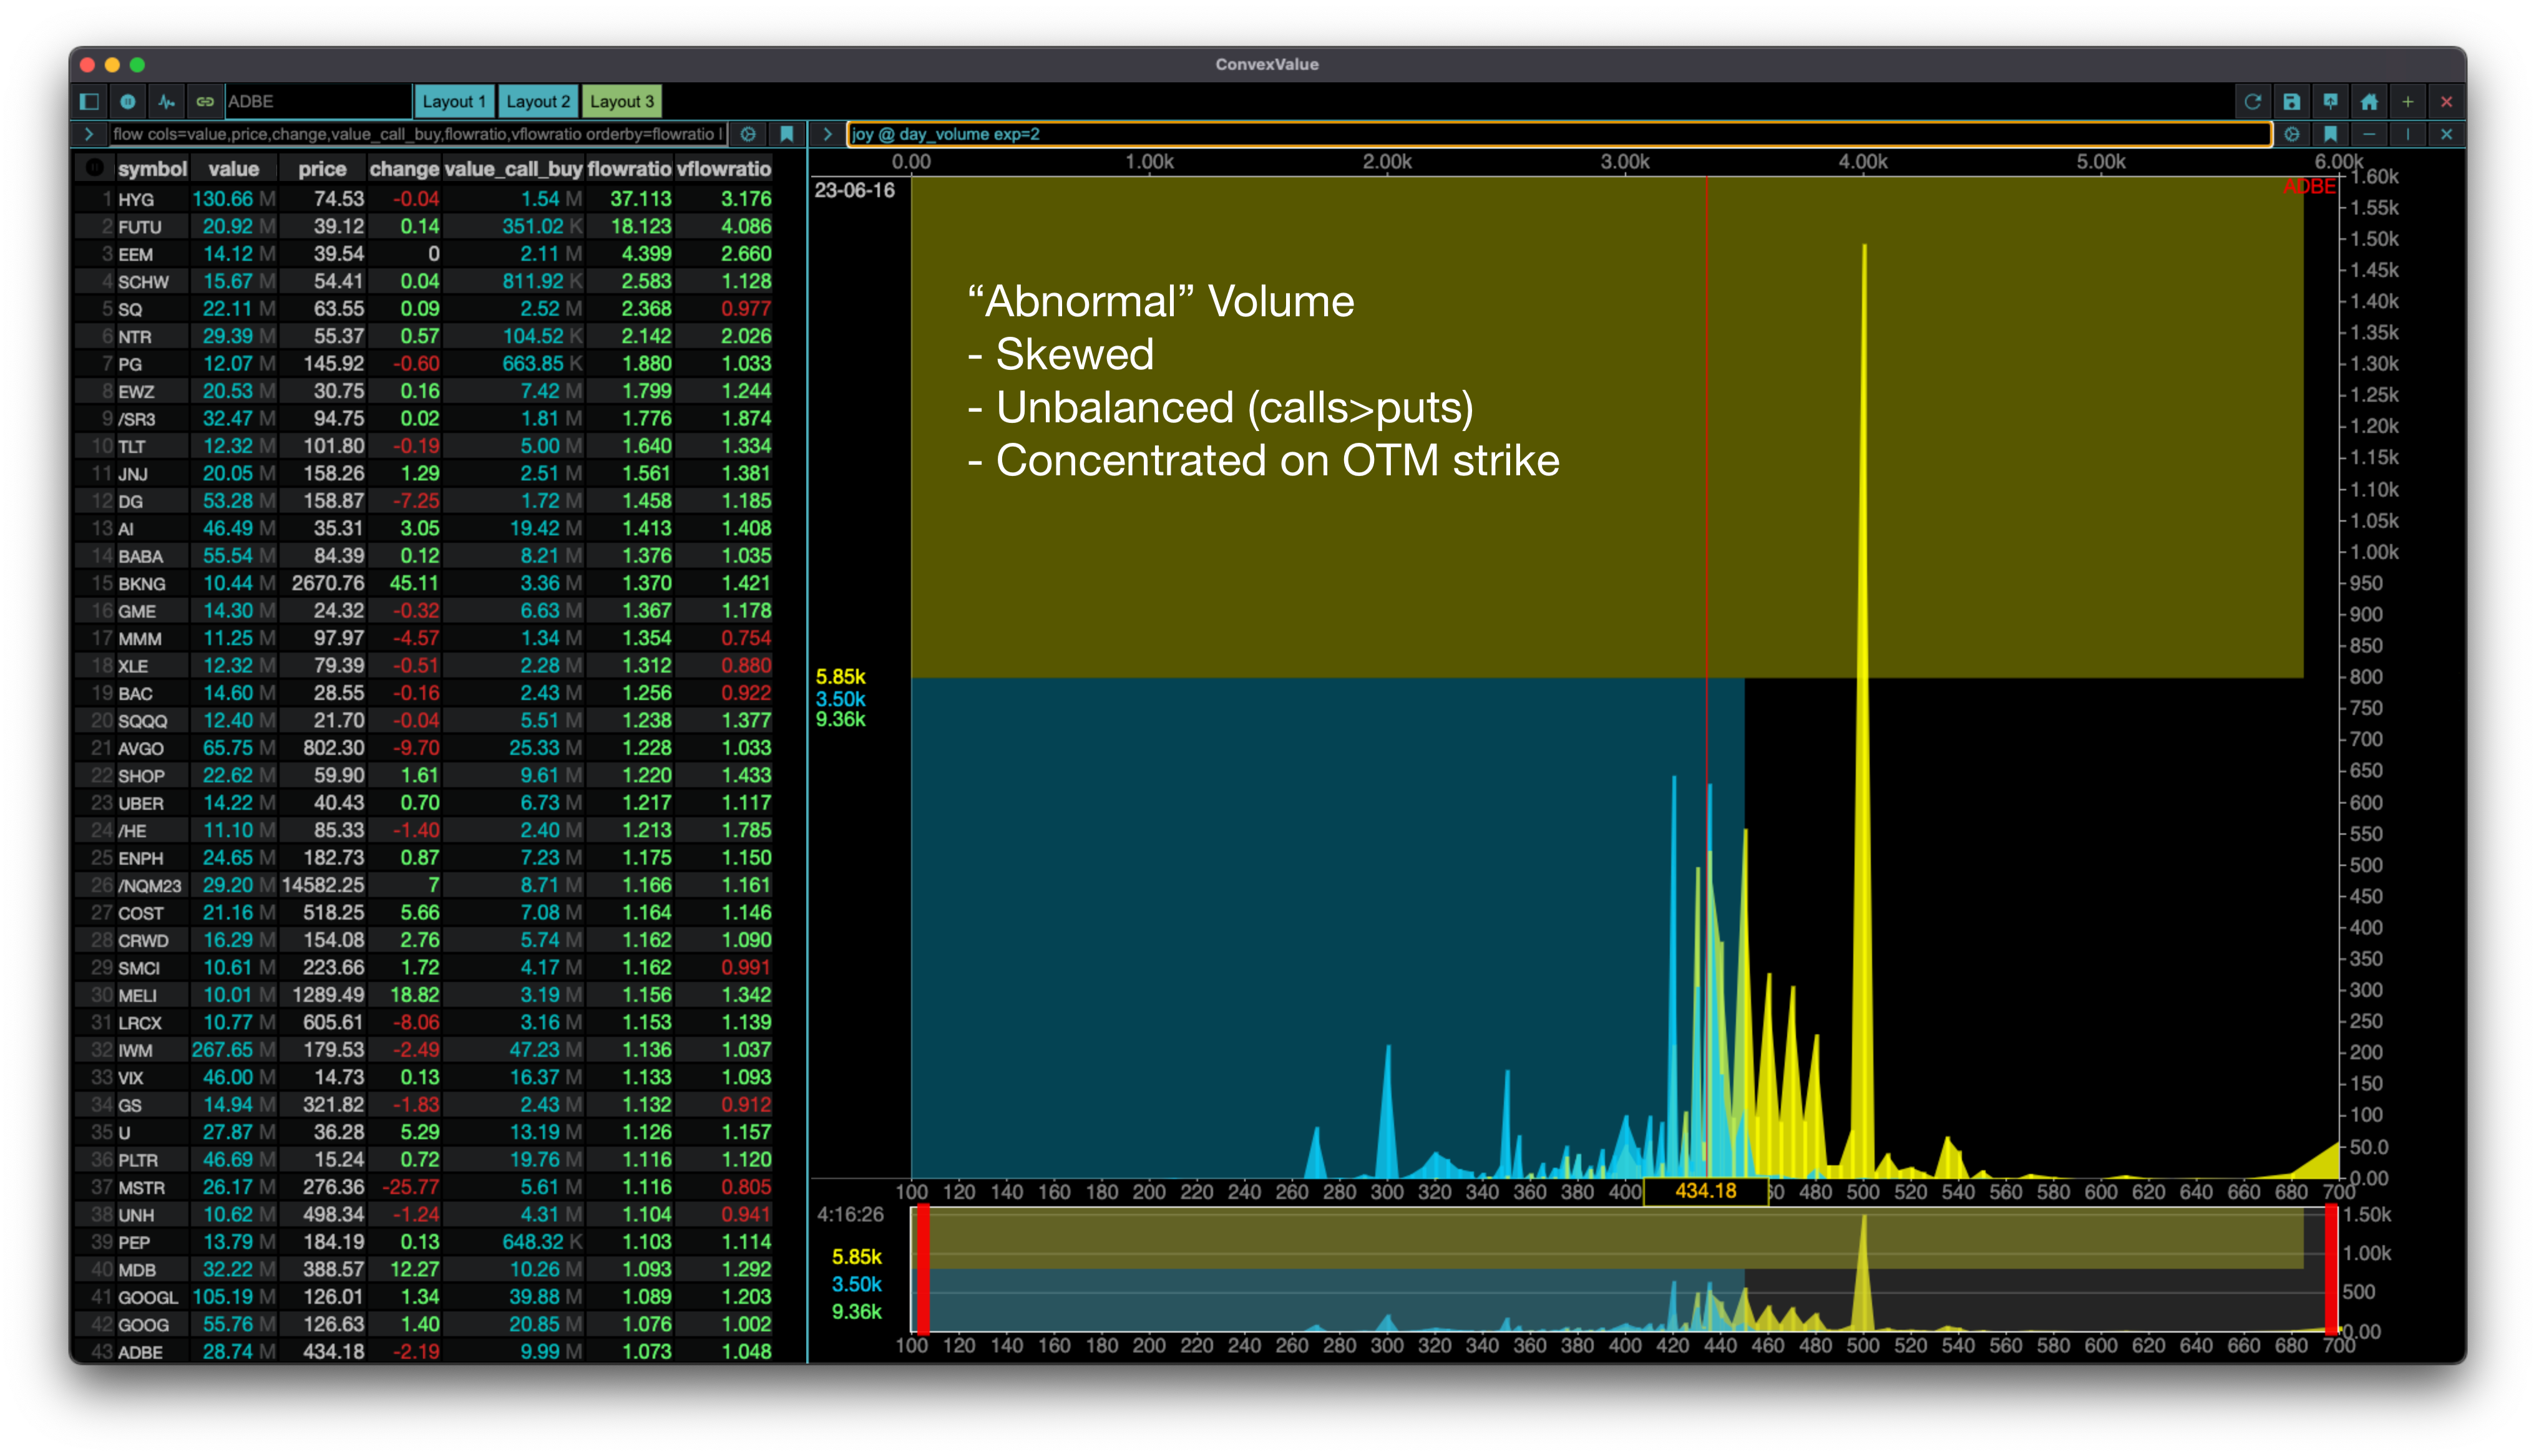Viewport: 2536px width, 1456px height.
Task: Switch to Layout 1 tab
Action: [454, 101]
